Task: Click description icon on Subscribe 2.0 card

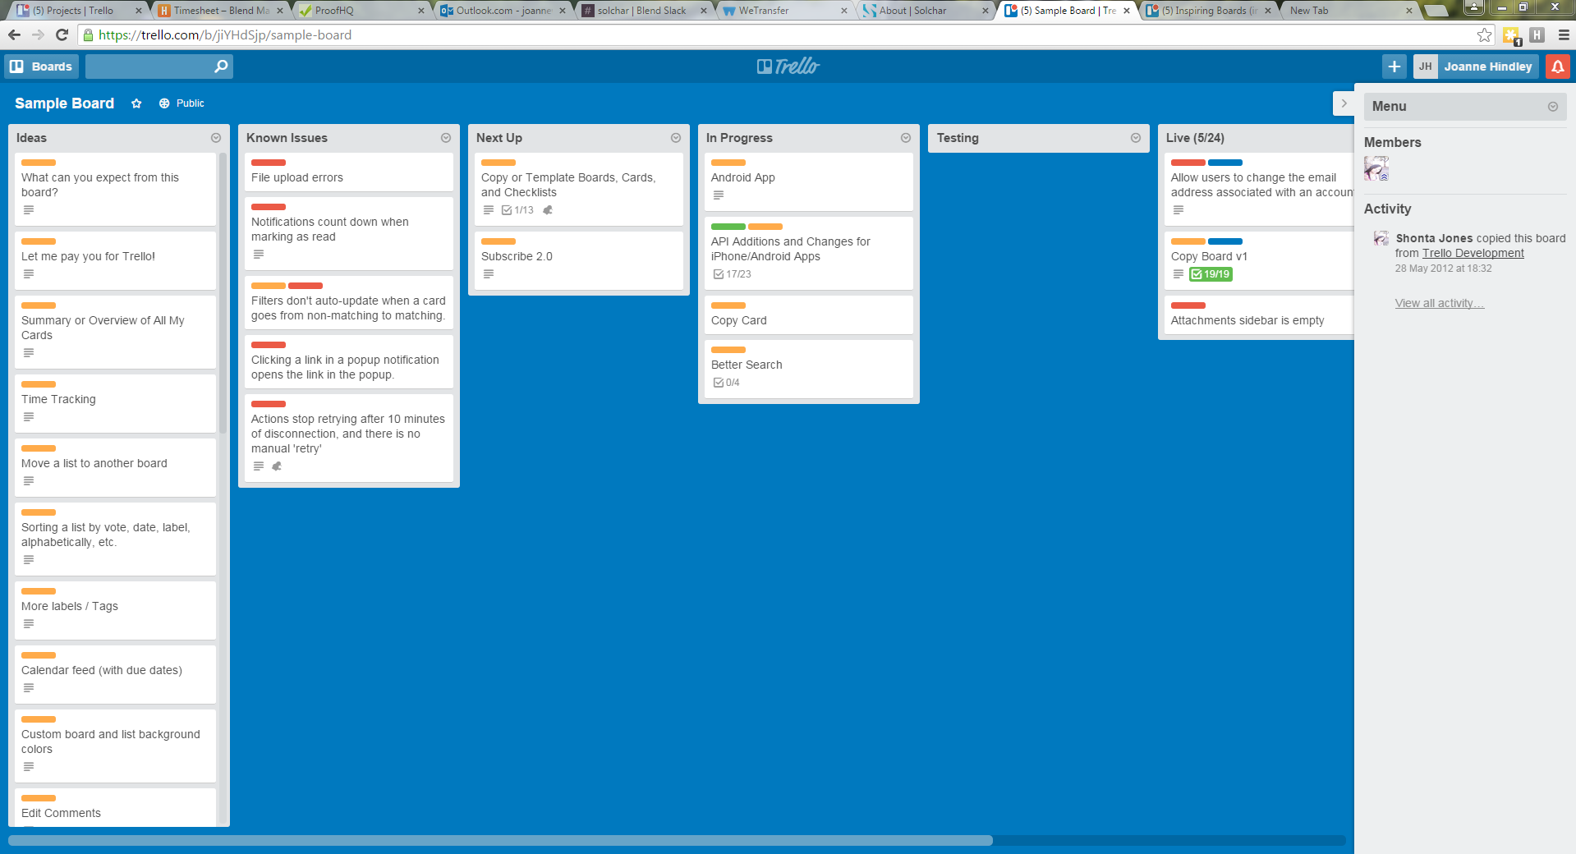Action: 489,274
